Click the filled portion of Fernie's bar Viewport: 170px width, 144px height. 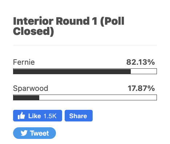click(72, 71)
